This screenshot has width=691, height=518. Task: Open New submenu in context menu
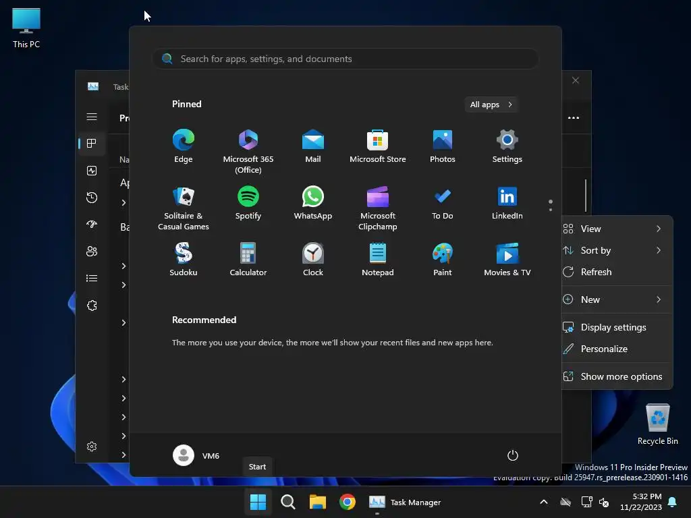(617, 299)
